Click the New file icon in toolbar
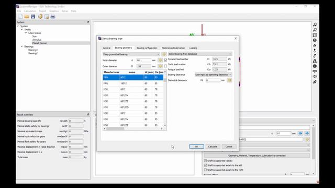 coord(20,16)
